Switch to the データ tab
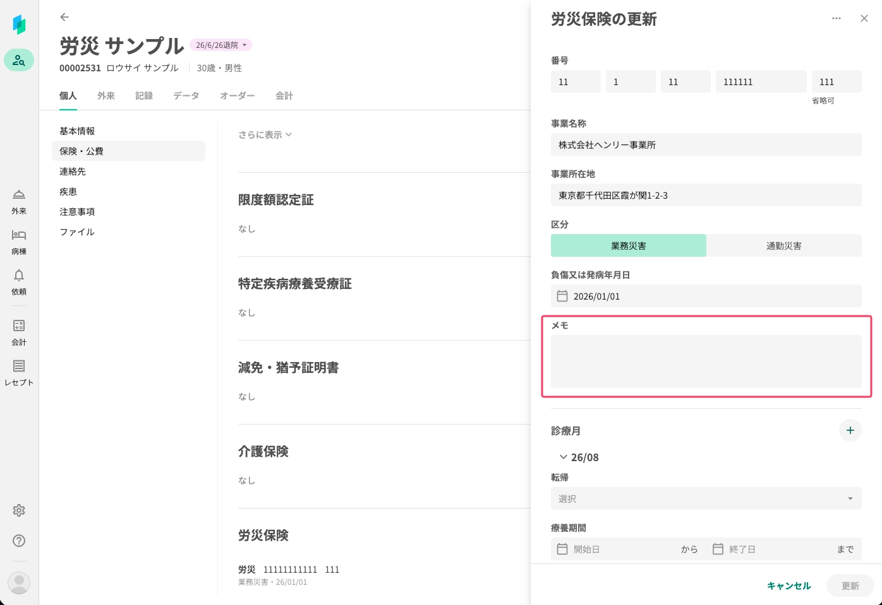Viewport: 882px width, 605px height. point(186,96)
